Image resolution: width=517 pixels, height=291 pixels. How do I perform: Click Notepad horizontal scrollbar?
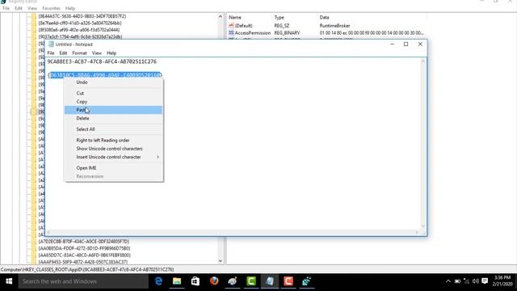(x=233, y=232)
